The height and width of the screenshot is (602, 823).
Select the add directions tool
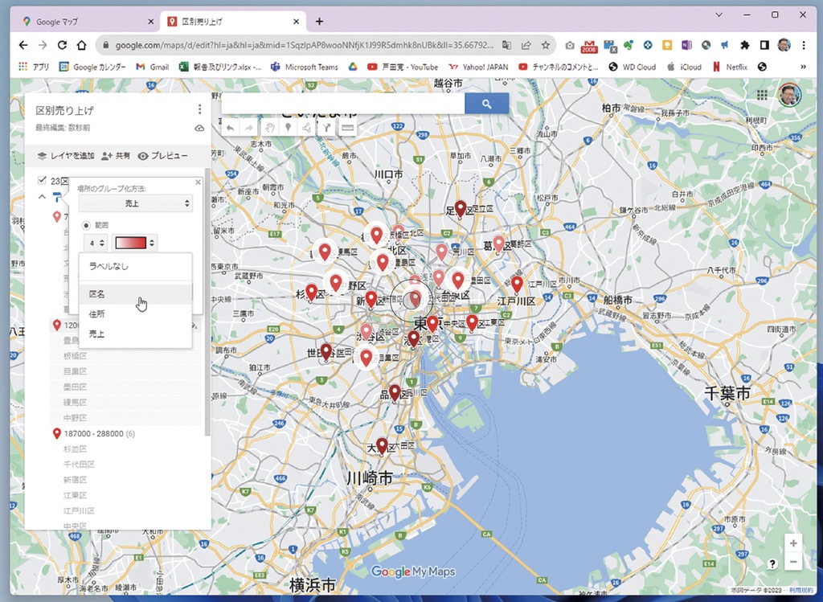pos(326,128)
